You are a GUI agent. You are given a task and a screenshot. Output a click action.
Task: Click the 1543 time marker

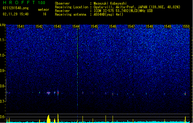click(x=57, y=26)
